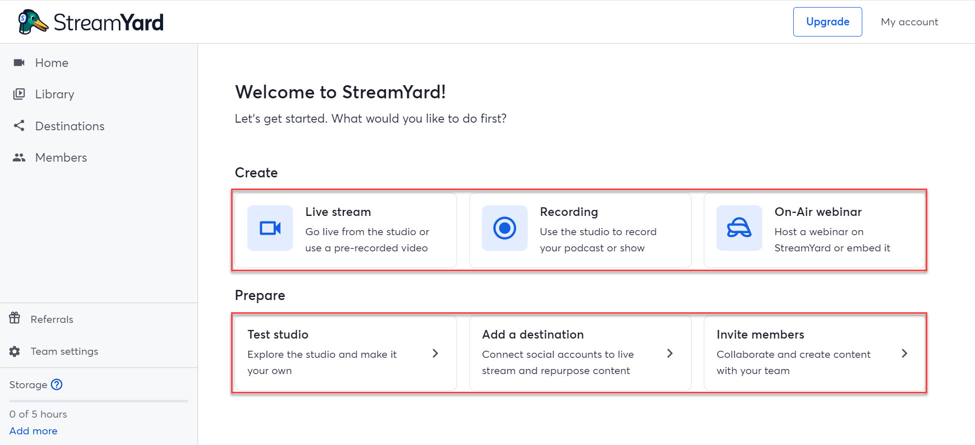
Task: Open the Test studio card title
Action: (278, 335)
